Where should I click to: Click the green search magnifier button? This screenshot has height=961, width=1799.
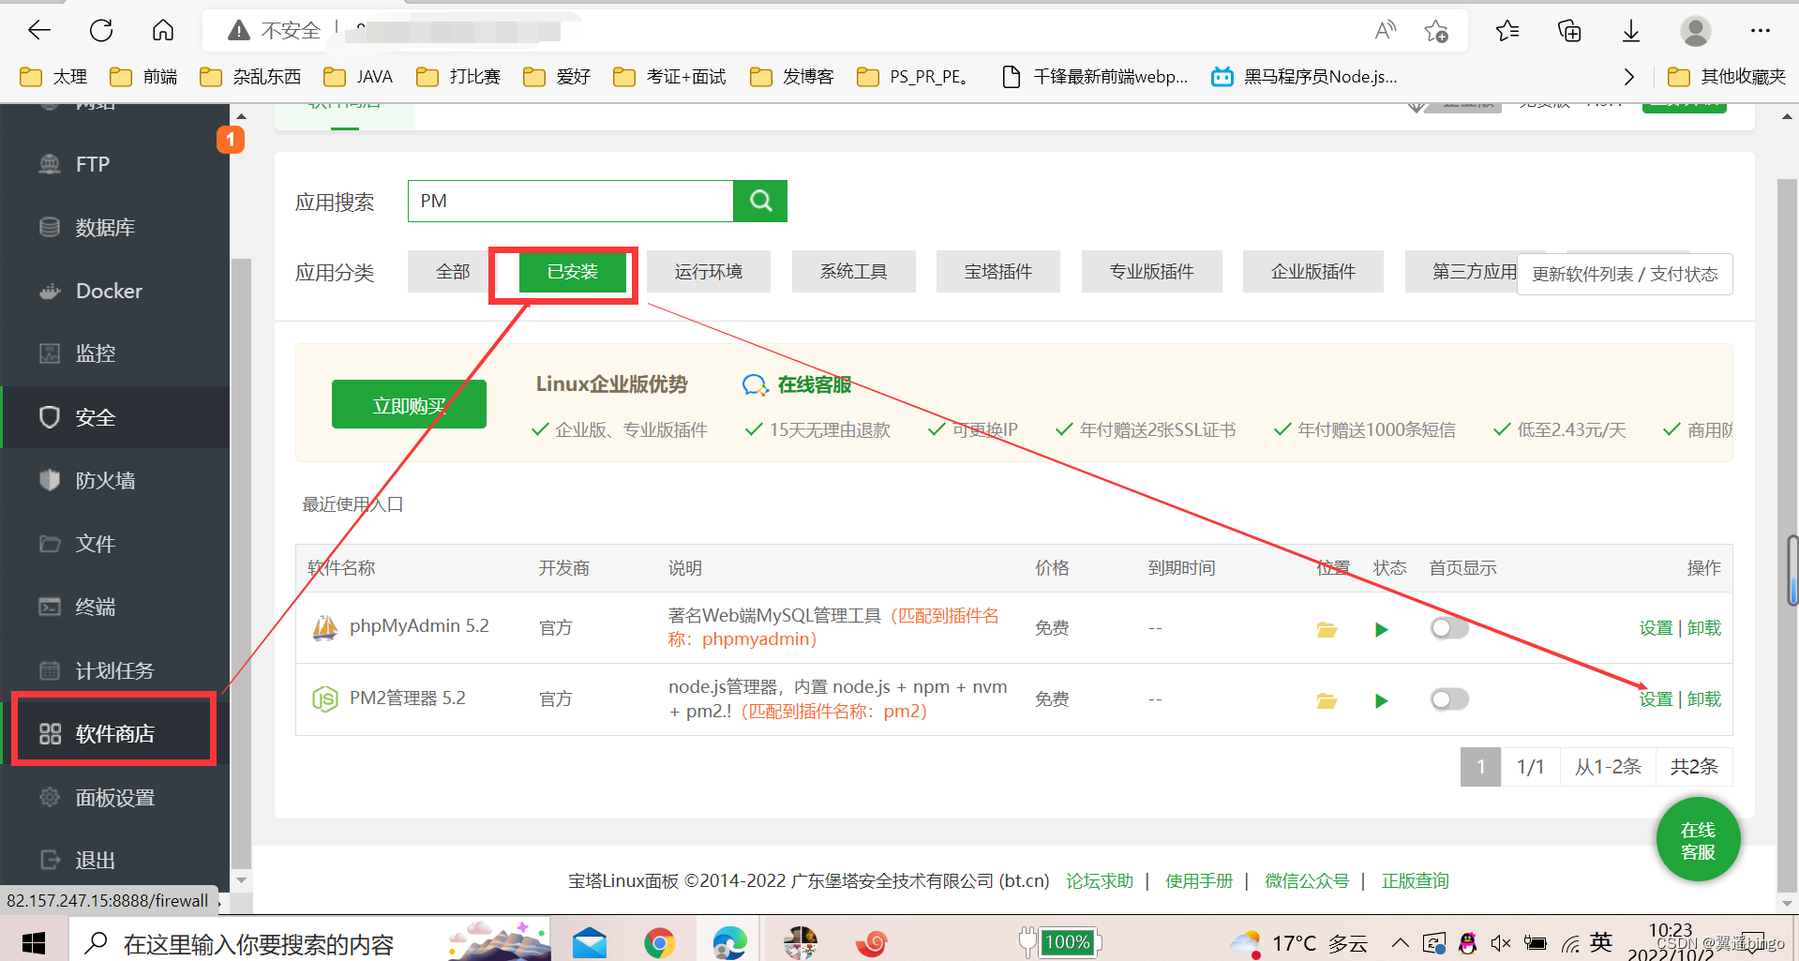click(760, 201)
